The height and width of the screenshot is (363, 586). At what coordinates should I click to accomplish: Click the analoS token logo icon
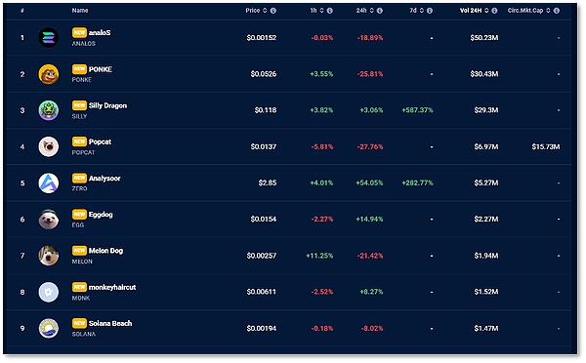49,38
